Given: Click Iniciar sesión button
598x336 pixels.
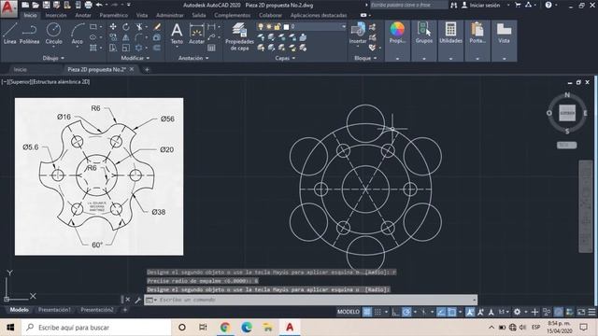Looking at the screenshot, I should click(x=485, y=5).
